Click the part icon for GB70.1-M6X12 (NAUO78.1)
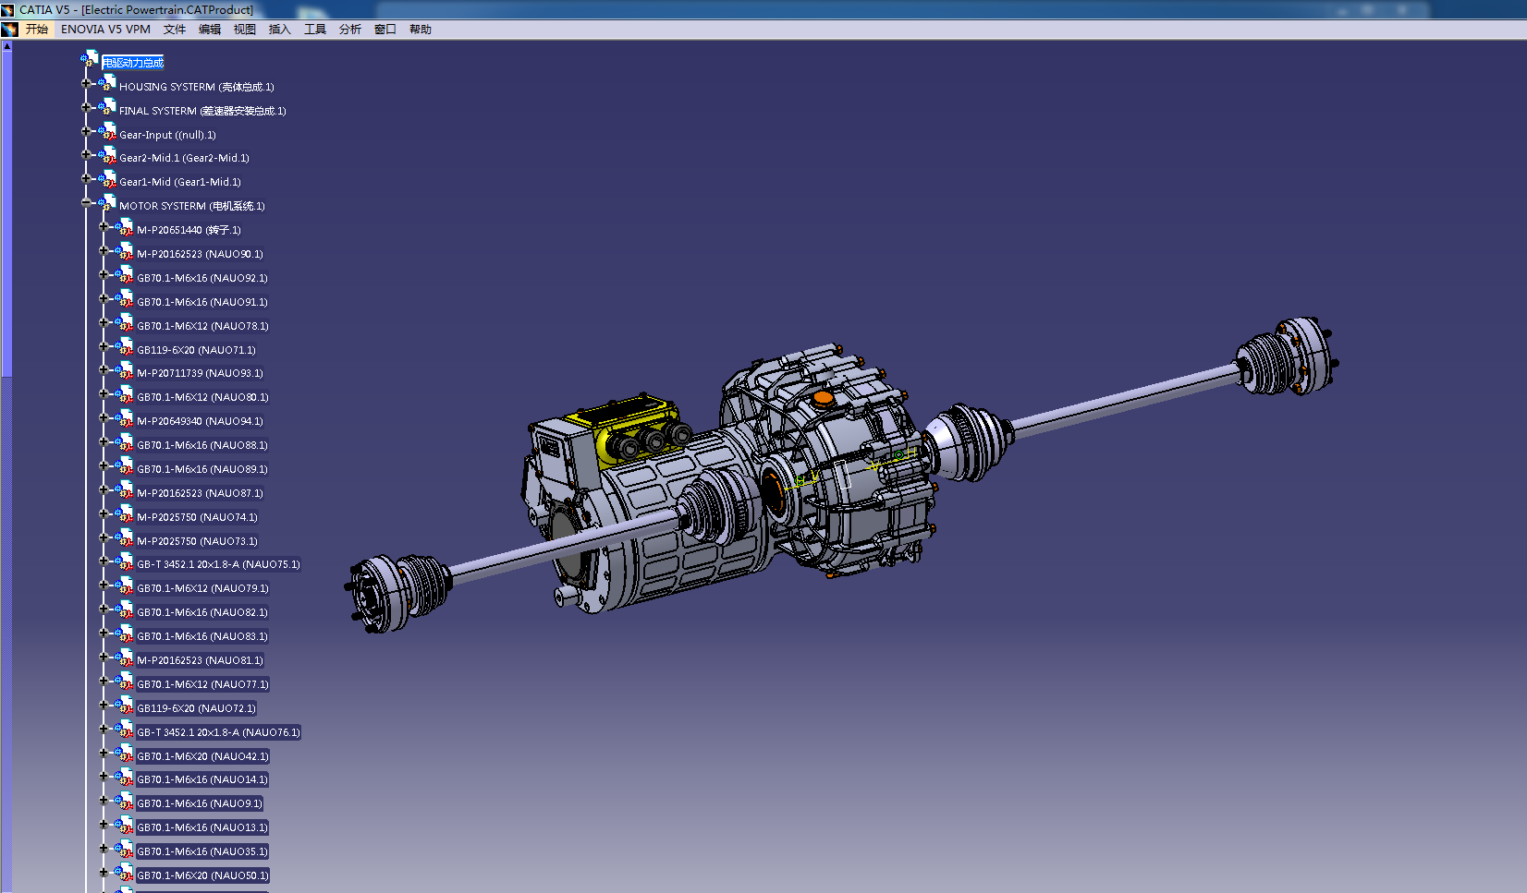The width and height of the screenshot is (1527, 893). point(124,323)
